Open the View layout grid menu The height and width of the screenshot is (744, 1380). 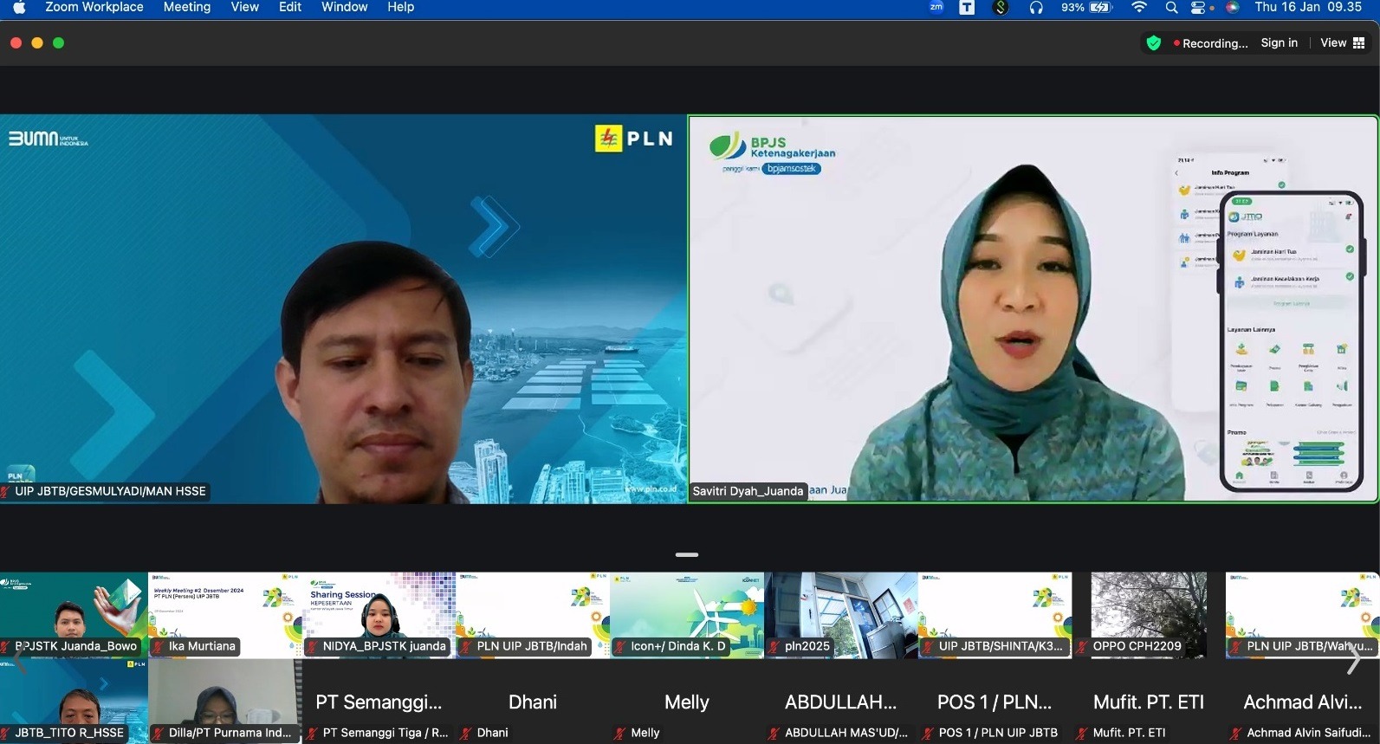(1342, 43)
